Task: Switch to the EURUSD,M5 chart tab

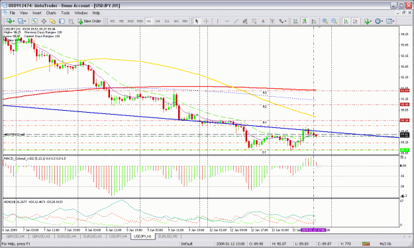Action: pyautogui.click(x=168, y=236)
